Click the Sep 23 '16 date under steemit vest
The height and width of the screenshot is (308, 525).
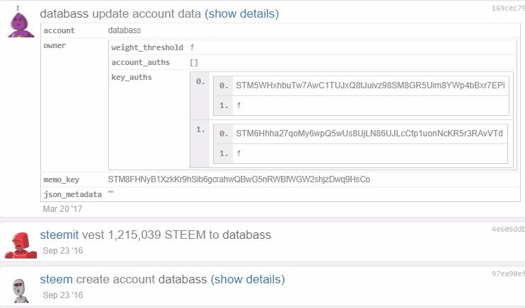[63, 251]
